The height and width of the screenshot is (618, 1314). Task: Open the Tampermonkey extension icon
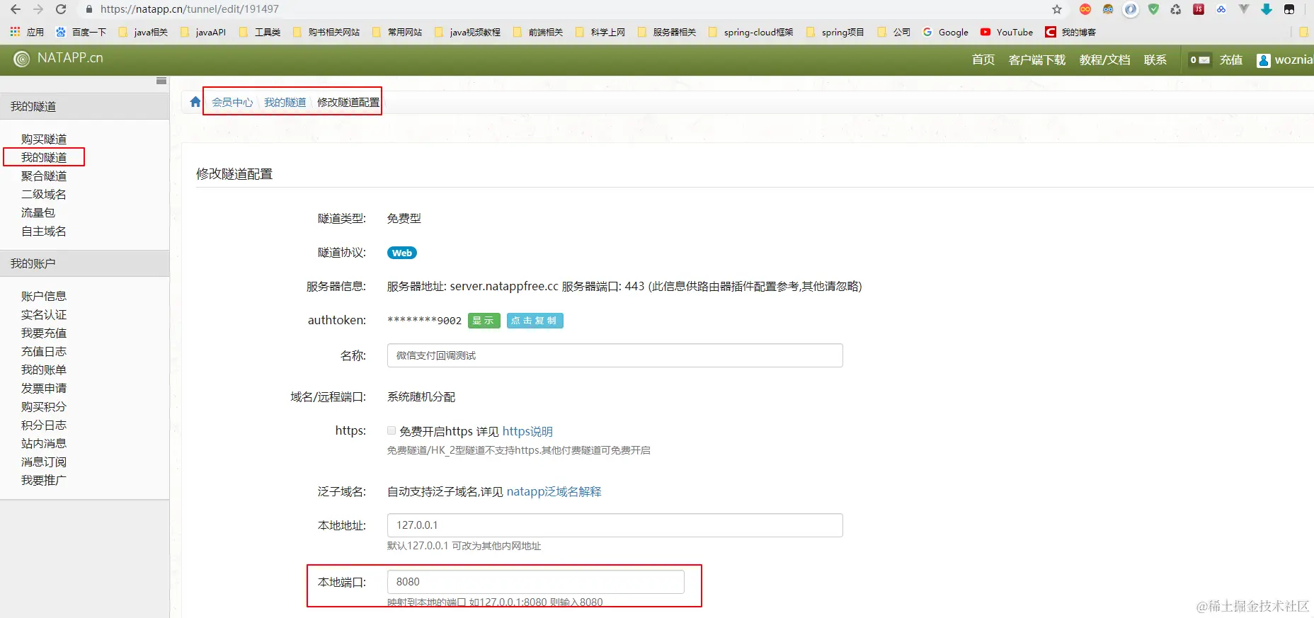[x=1289, y=9]
